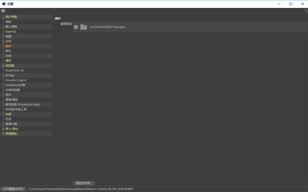Open 数字绘景 (Projection Man) settings
Viewport: 308px width, 192px height.
click(x=23, y=104)
